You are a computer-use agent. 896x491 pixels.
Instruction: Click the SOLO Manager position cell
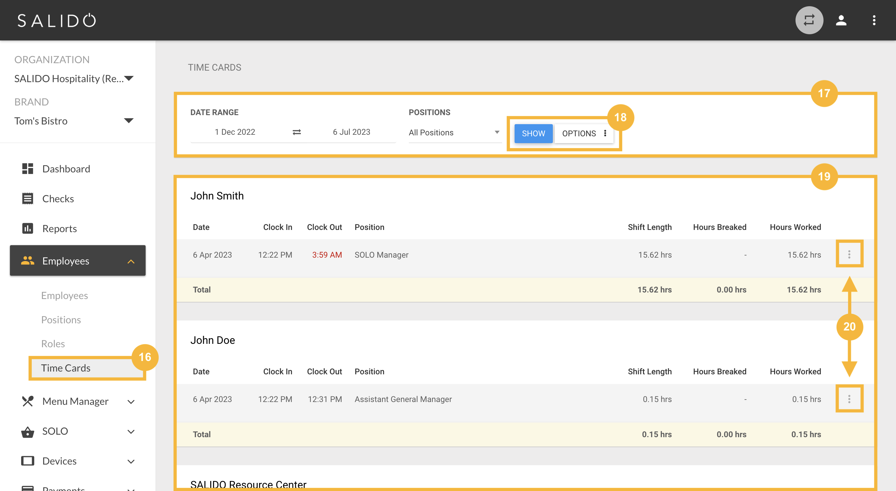click(381, 255)
